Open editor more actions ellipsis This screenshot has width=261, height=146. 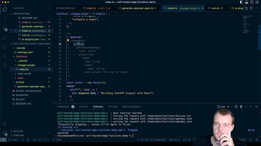257,8
